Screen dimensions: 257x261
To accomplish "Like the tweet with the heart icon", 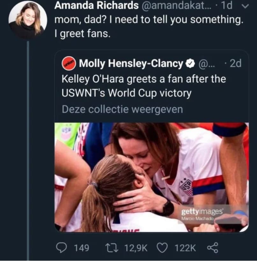I will (163, 248).
